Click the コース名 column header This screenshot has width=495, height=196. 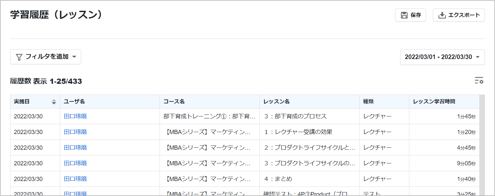(210, 102)
